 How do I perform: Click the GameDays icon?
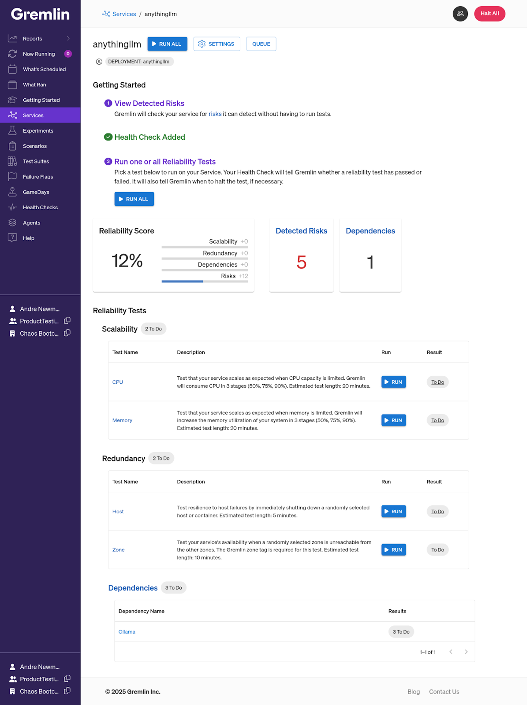[12, 192]
